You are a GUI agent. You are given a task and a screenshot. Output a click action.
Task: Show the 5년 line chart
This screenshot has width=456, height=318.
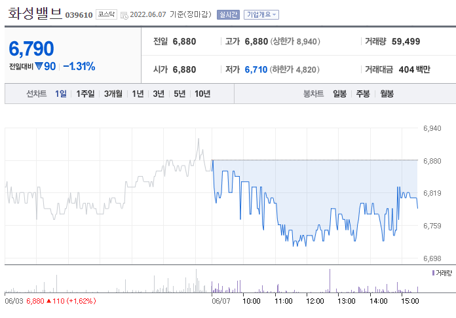pos(180,94)
